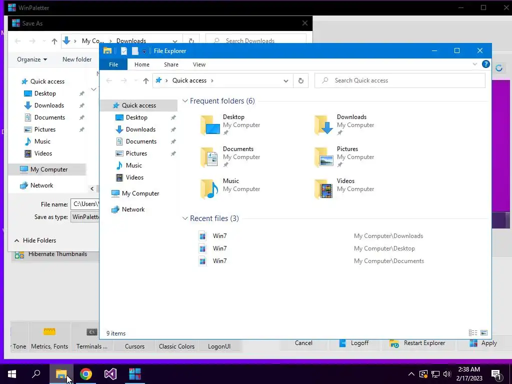Click Cancel button in WinPaletter

tap(303, 343)
